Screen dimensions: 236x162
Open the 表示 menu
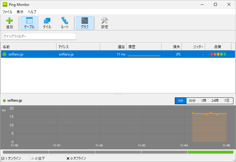20,12
